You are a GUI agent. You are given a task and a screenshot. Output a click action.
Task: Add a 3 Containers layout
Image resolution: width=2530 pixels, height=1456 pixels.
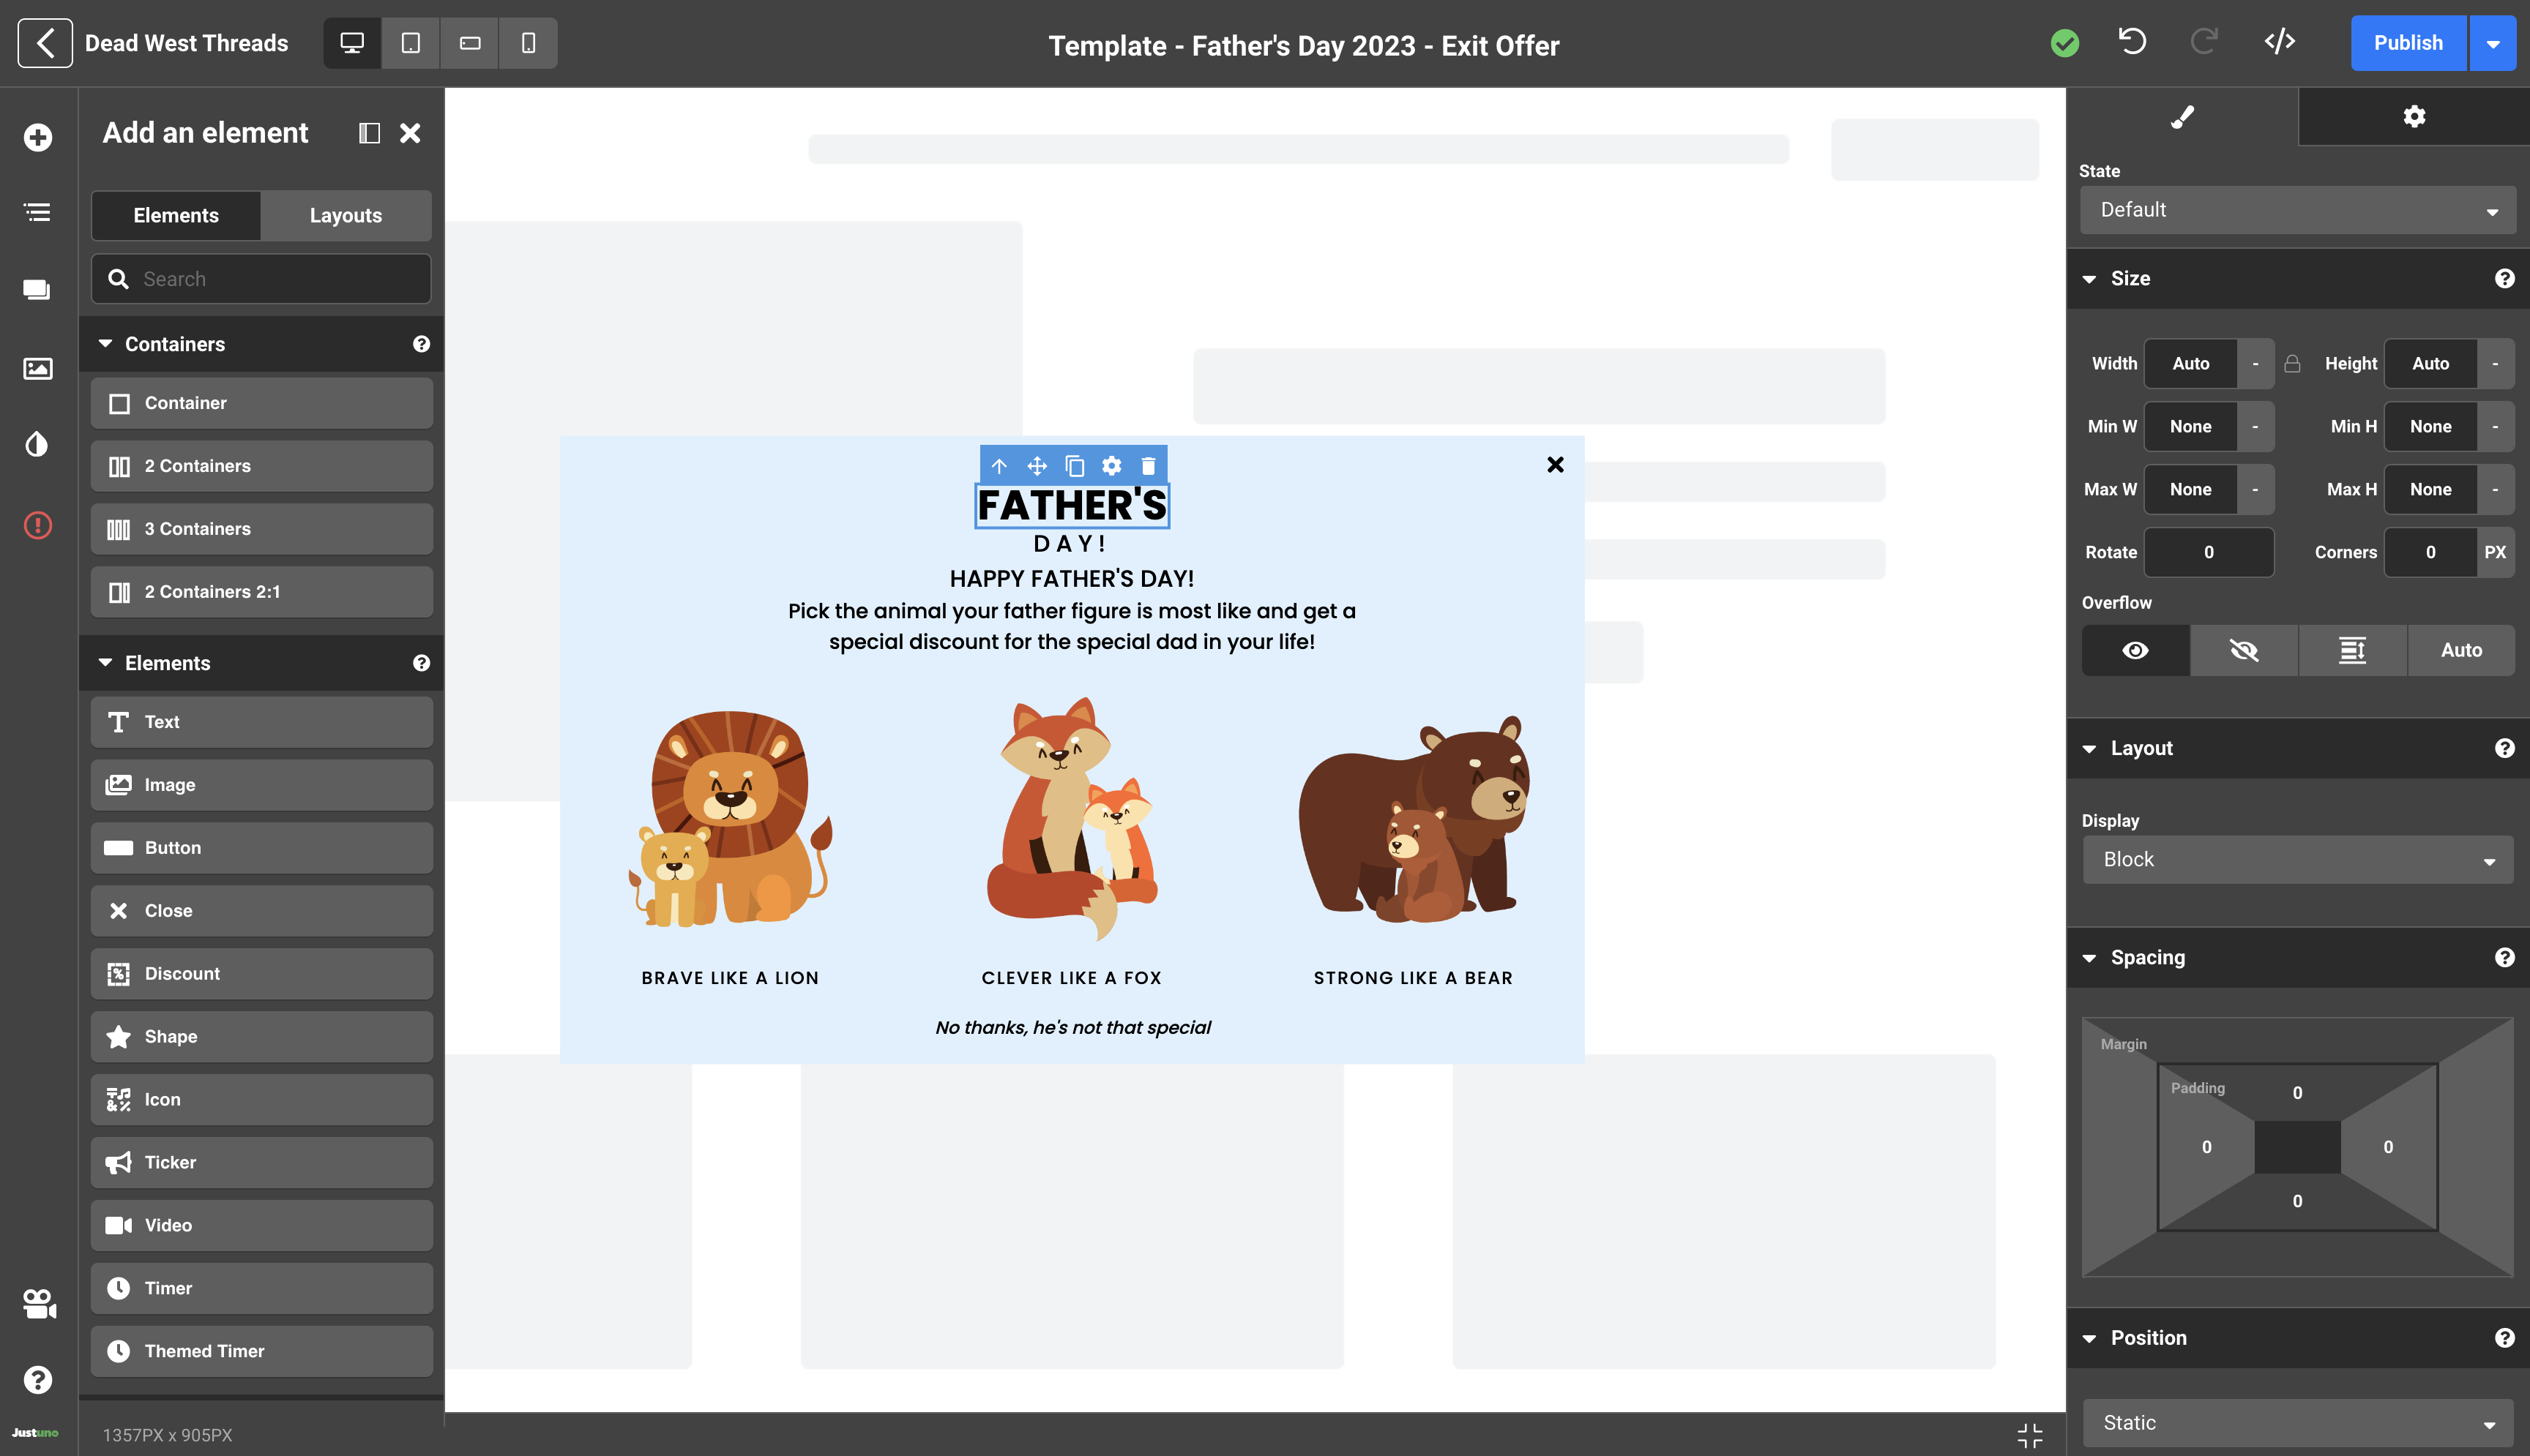click(x=261, y=529)
